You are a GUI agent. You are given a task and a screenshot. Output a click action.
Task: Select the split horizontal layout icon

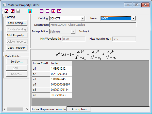pos(47,11)
